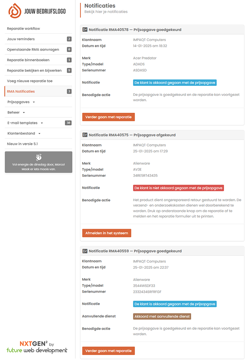Click the NXTGEN future web development logo

coord(37,347)
